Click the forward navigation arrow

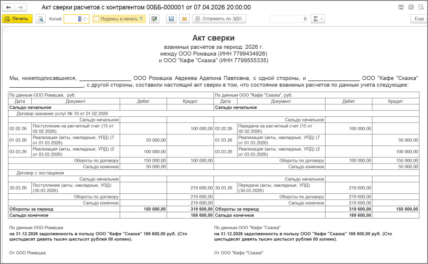tap(21, 8)
